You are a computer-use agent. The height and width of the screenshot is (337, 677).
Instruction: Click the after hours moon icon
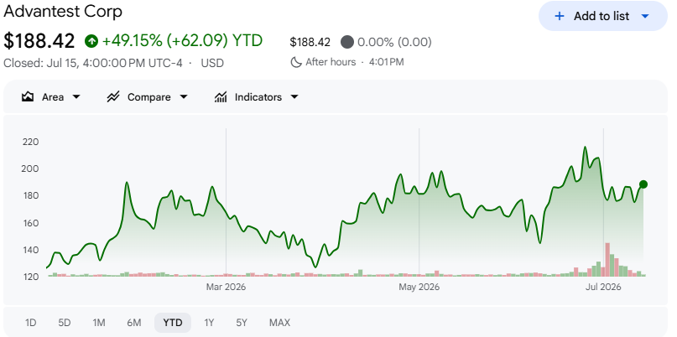[296, 62]
